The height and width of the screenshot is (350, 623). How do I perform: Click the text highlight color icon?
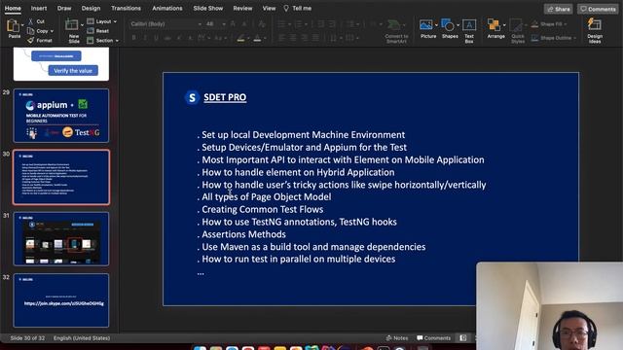(240, 38)
